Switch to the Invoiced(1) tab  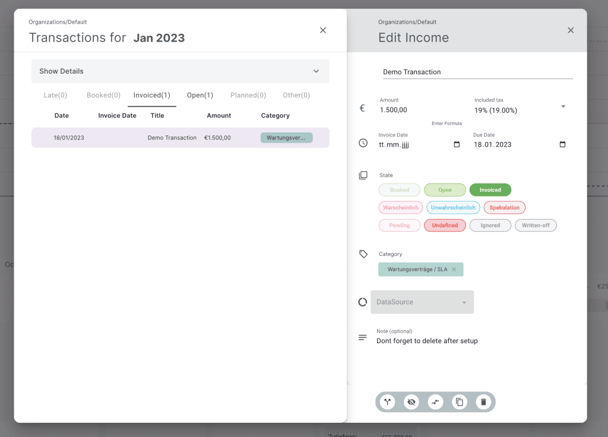tap(152, 95)
